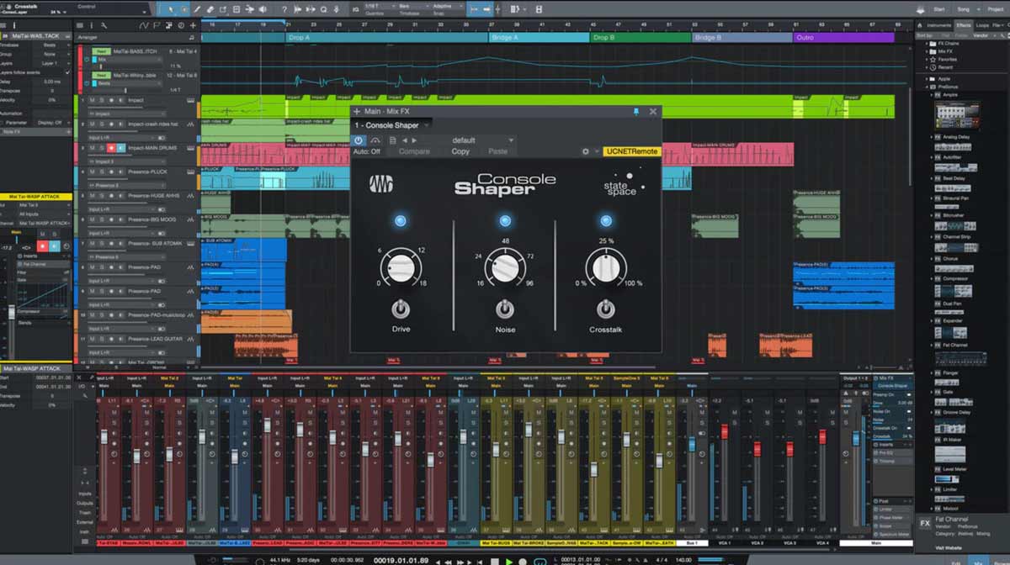Pin the Console Shaper plugin window

(x=637, y=111)
